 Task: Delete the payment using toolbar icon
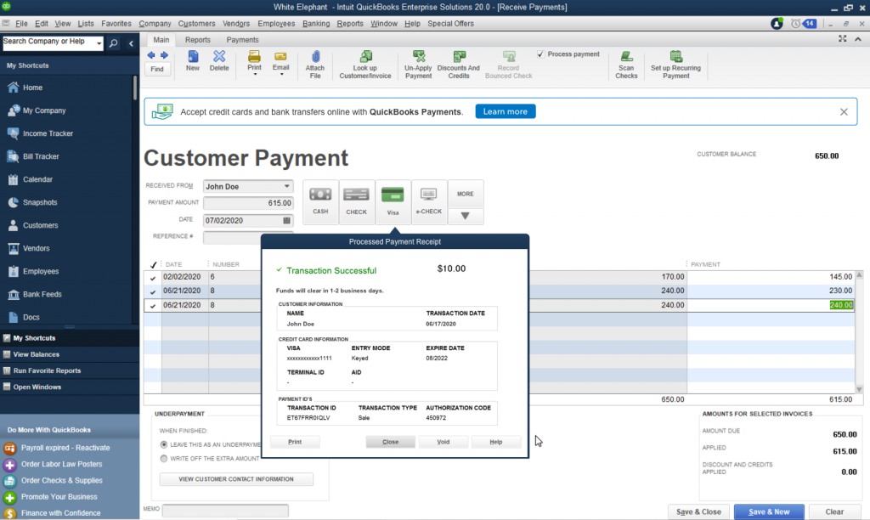219,61
